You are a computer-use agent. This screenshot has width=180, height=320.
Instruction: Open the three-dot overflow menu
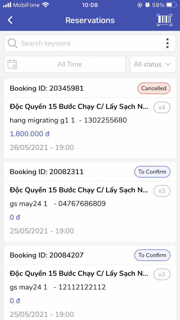click(x=167, y=43)
